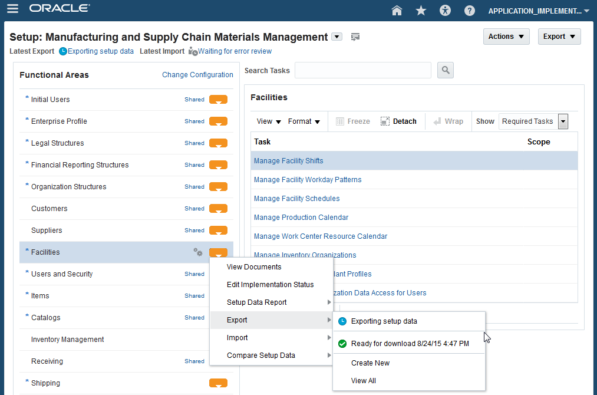Click the Facilities gears icon
The image size is (597, 395).
coord(198,252)
